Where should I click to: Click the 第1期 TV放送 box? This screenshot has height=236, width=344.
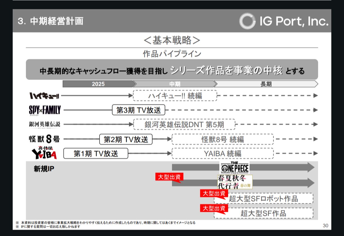coord(96,154)
